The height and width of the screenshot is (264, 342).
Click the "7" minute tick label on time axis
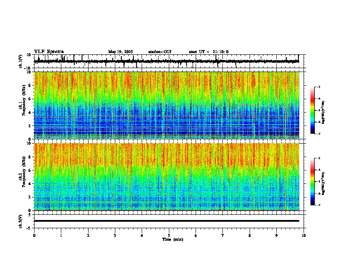[x=223, y=236]
